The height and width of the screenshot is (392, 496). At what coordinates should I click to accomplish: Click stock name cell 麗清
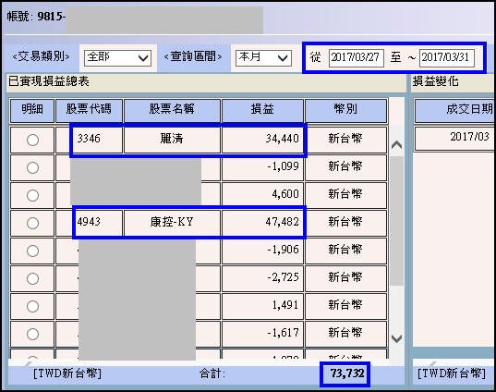coord(172,140)
